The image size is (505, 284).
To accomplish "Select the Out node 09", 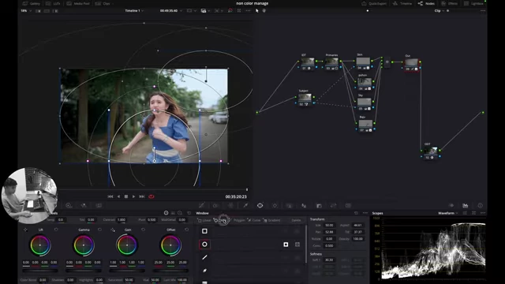I will tap(411, 65).
